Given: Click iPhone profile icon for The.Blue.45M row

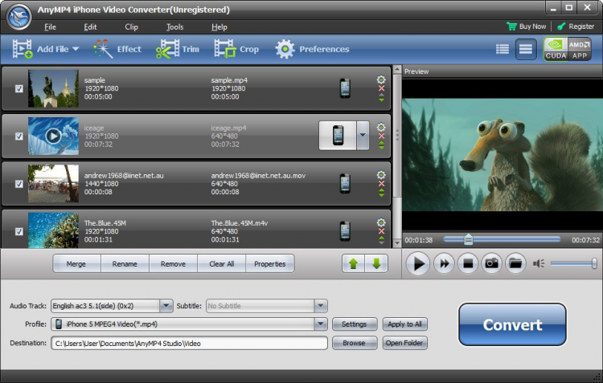Looking at the screenshot, I should (345, 231).
